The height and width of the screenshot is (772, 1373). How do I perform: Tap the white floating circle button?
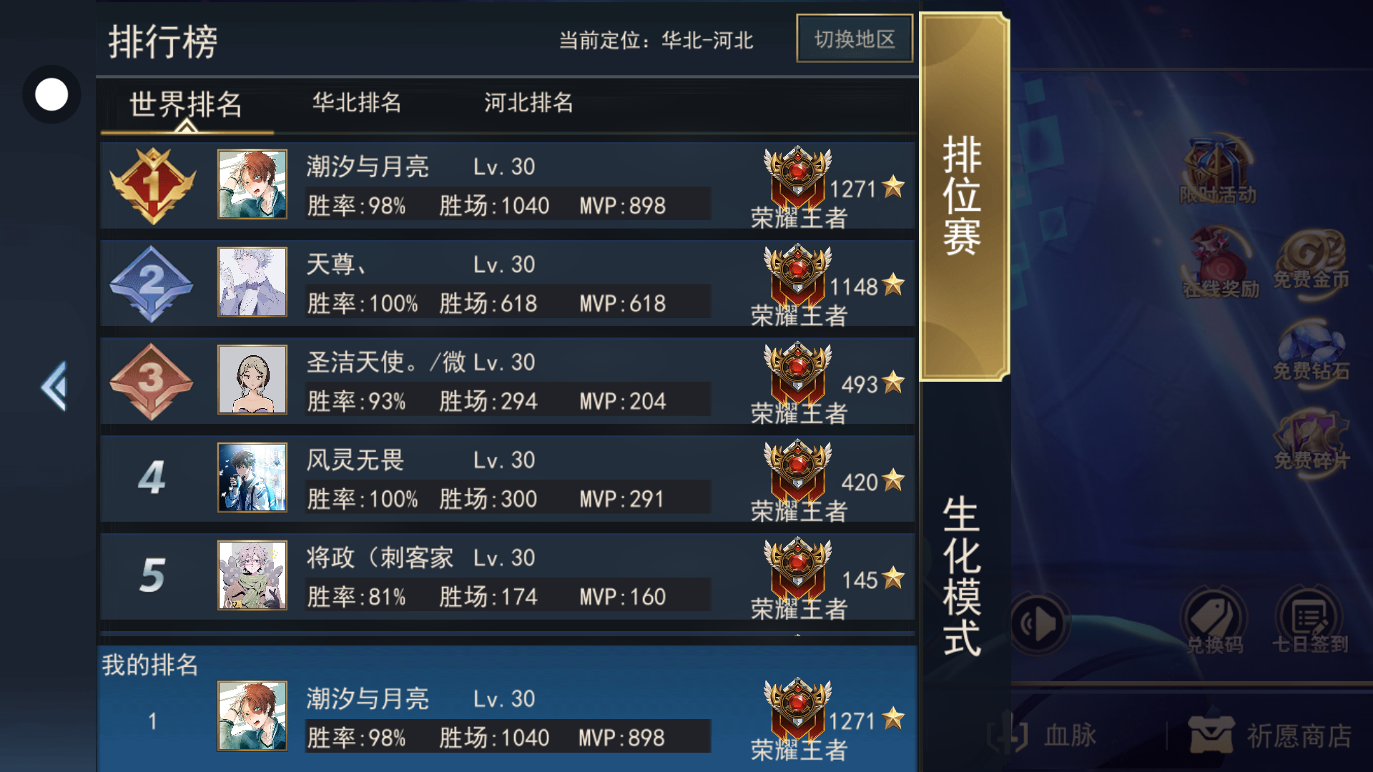pos(51,94)
